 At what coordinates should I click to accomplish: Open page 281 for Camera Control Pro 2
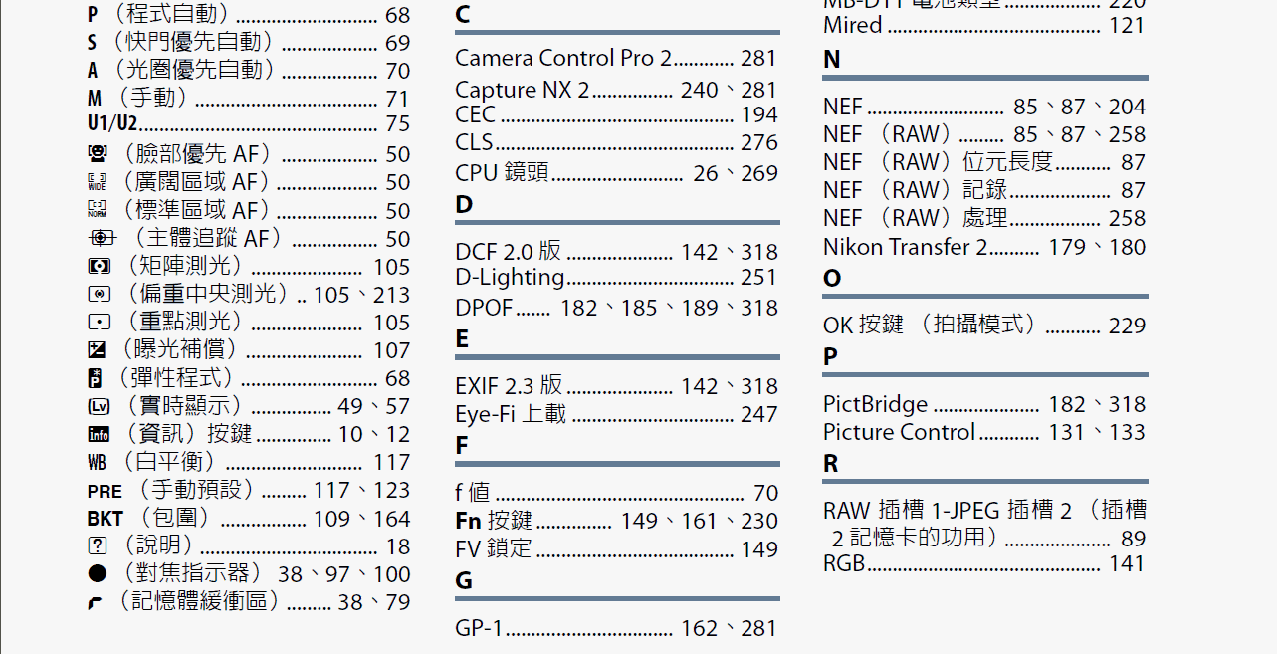coord(758,59)
